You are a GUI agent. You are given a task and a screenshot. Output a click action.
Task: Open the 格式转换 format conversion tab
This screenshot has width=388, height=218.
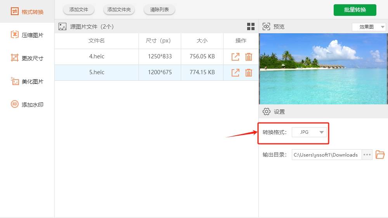pos(27,12)
